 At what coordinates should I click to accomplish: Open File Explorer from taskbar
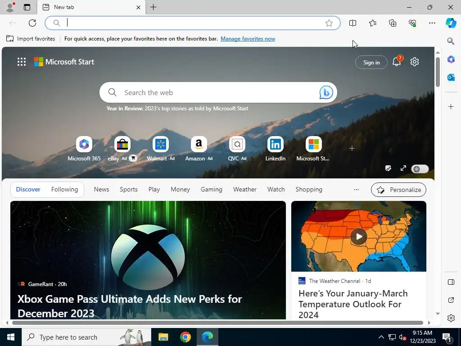[163, 337]
